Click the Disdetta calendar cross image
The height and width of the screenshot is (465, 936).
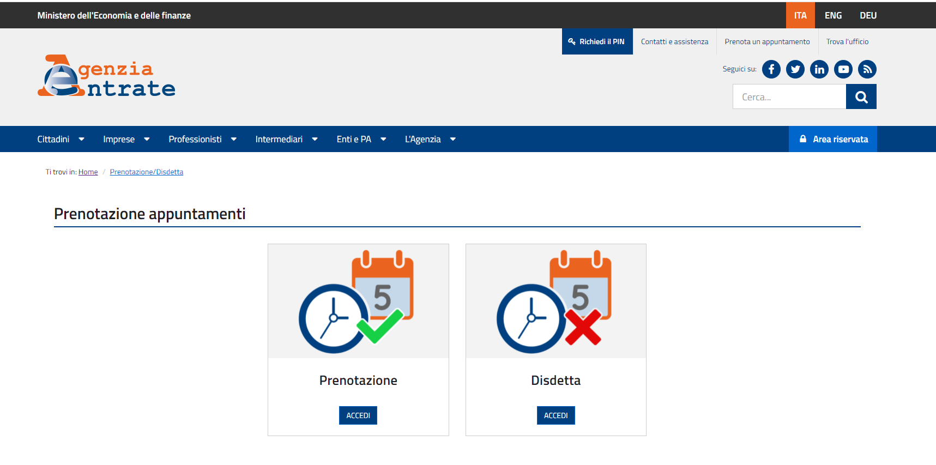pyautogui.click(x=555, y=301)
